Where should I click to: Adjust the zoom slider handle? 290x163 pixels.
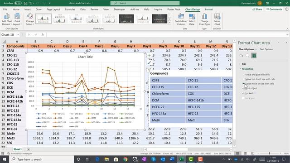270,153
